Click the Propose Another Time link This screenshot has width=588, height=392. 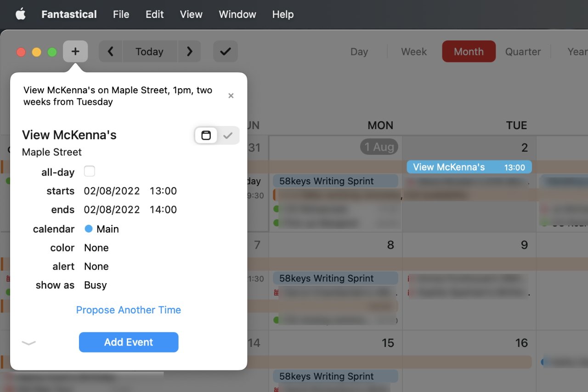[129, 310]
